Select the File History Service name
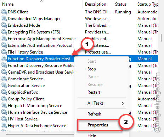Screen dimensions: 164x137 click(26, 52)
